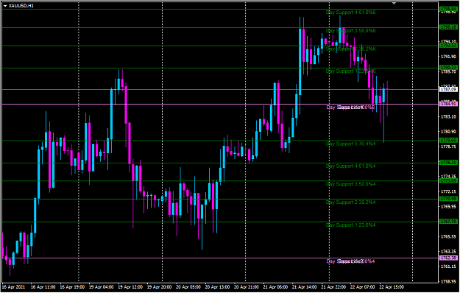Select the pink 1762.38 price tag

tap(448, 258)
